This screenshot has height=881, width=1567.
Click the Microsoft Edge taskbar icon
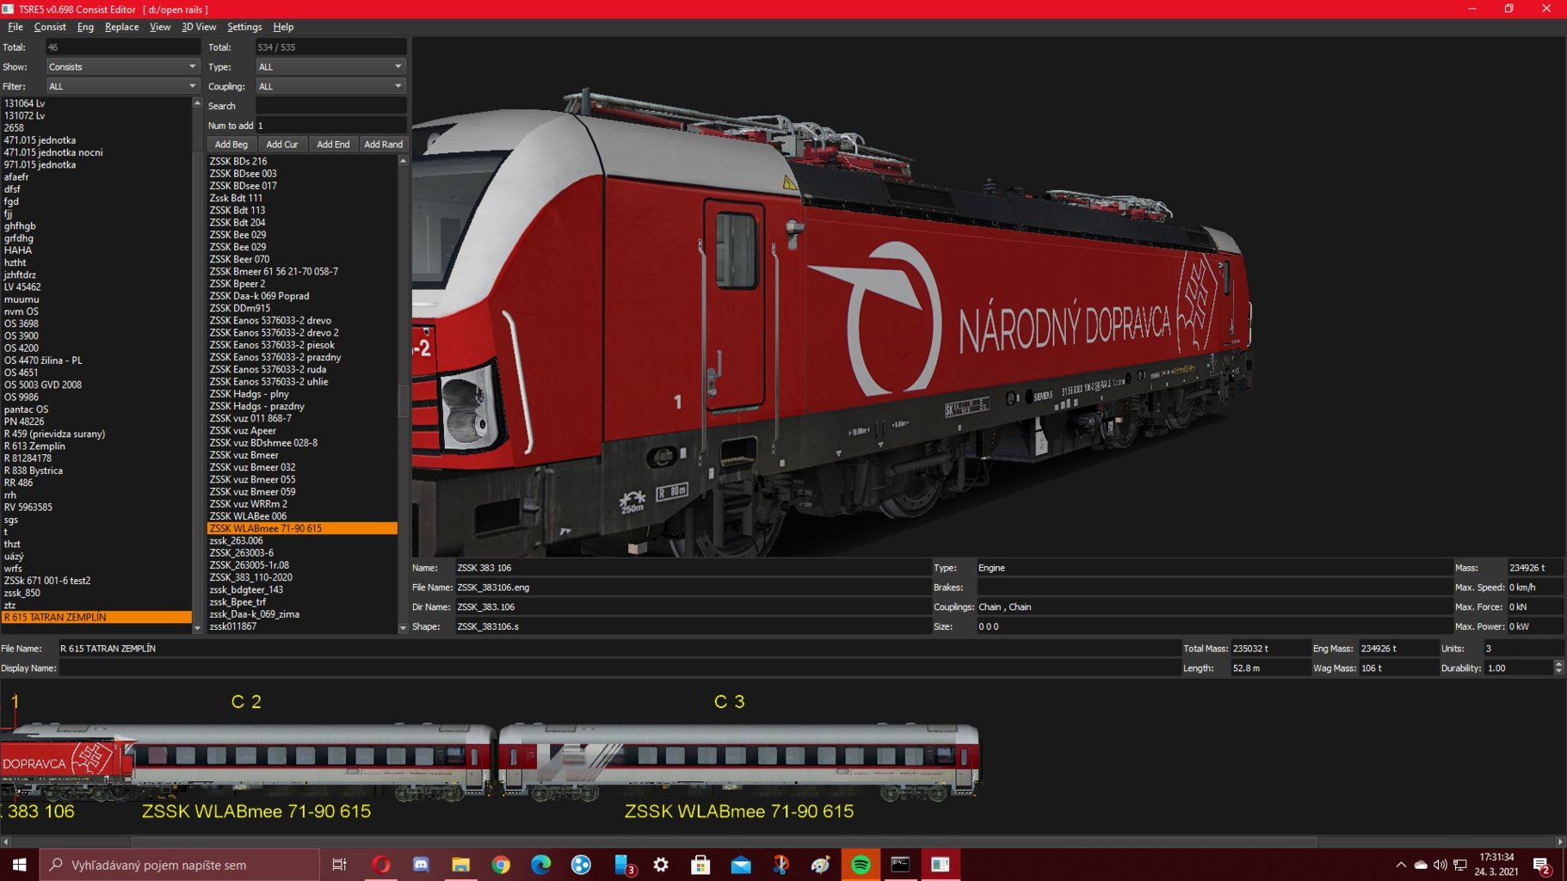pos(540,865)
